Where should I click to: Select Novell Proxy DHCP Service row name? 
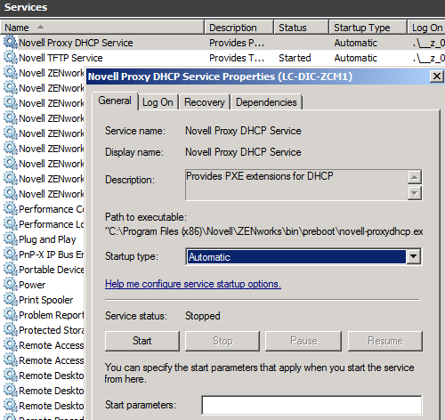click(76, 43)
